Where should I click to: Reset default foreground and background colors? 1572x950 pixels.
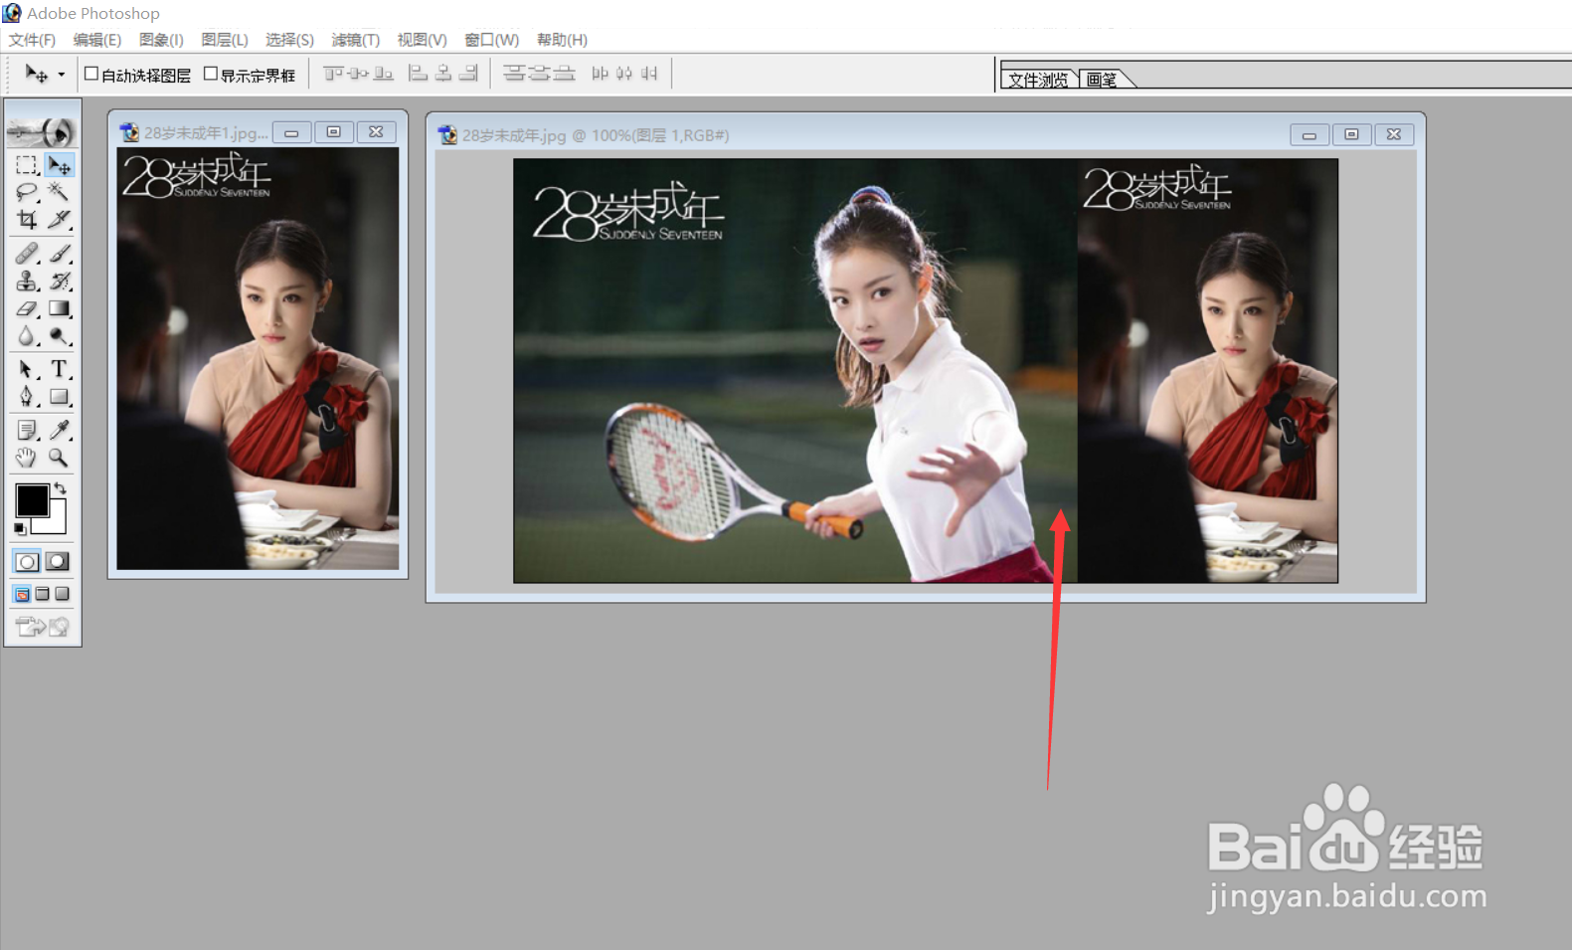tap(20, 528)
